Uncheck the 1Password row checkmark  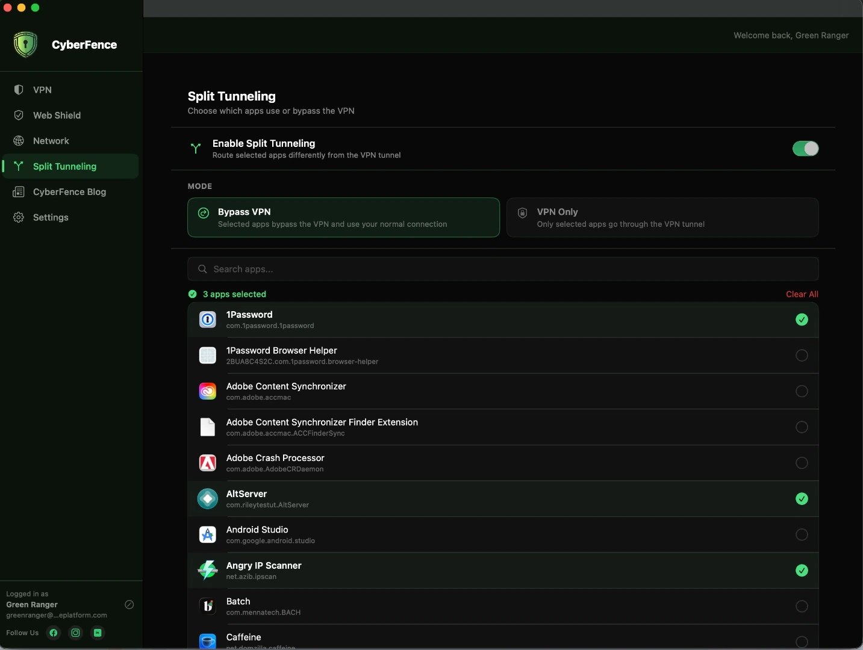click(802, 320)
